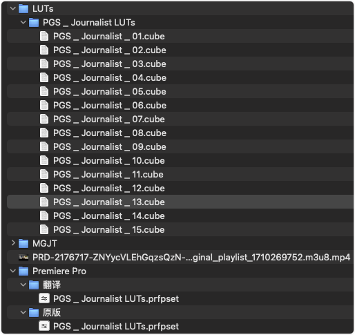Select the Premiere Pro folder name
The image size is (355, 335).
click(59, 271)
